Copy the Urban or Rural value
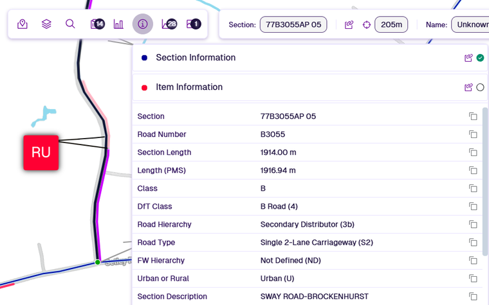The width and height of the screenshot is (489, 305). click(473, 279)
